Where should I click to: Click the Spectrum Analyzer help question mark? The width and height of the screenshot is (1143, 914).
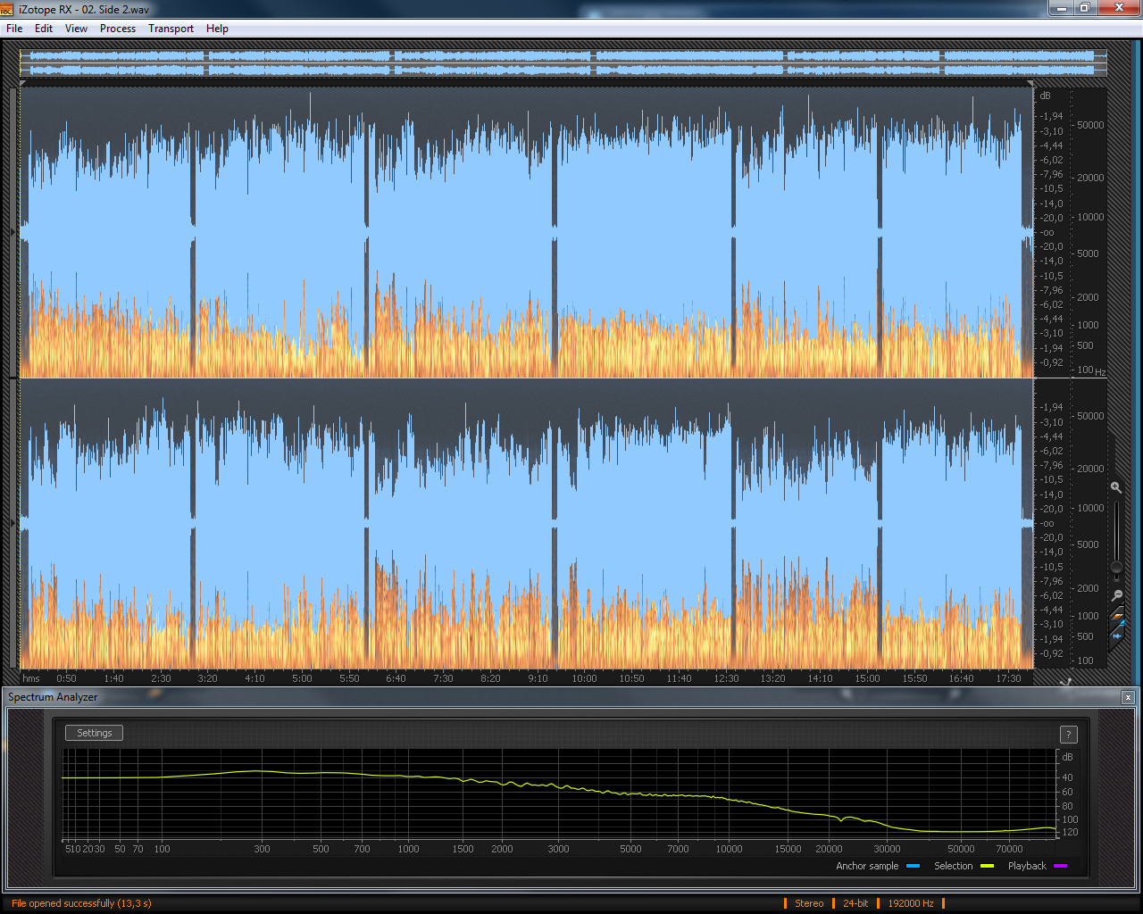[x=1068, y=735]
